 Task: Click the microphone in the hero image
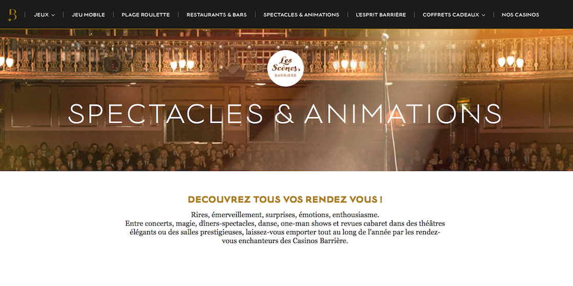click(x=385, y=37)
